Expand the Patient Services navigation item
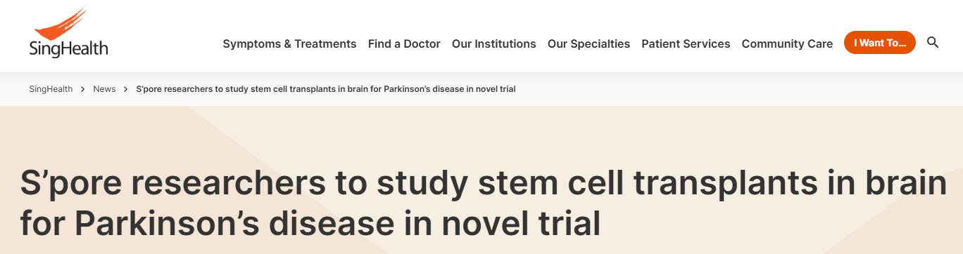963x254 pixels. 686,44
